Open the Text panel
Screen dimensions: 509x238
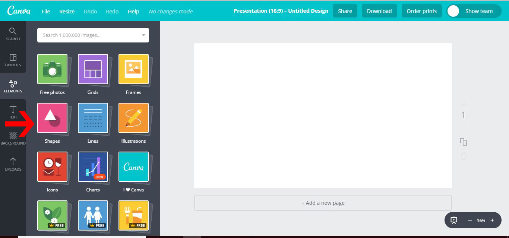click(13, 112)
